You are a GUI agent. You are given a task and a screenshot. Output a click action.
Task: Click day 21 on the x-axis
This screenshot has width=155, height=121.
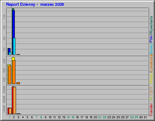(x=100, y=117)
